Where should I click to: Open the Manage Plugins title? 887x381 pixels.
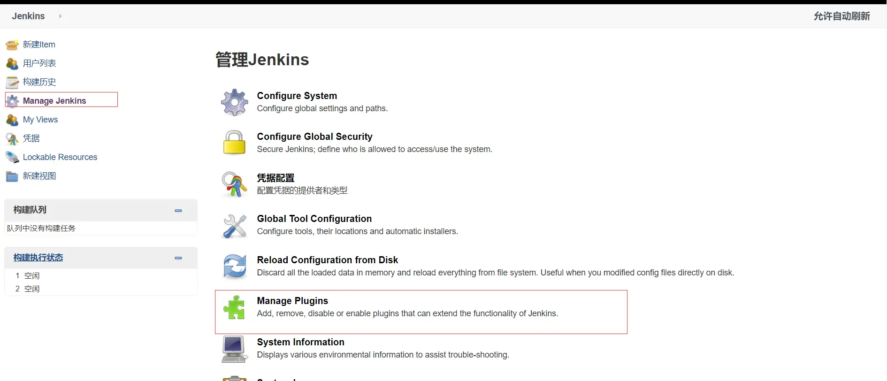click(x=292, y=301)
